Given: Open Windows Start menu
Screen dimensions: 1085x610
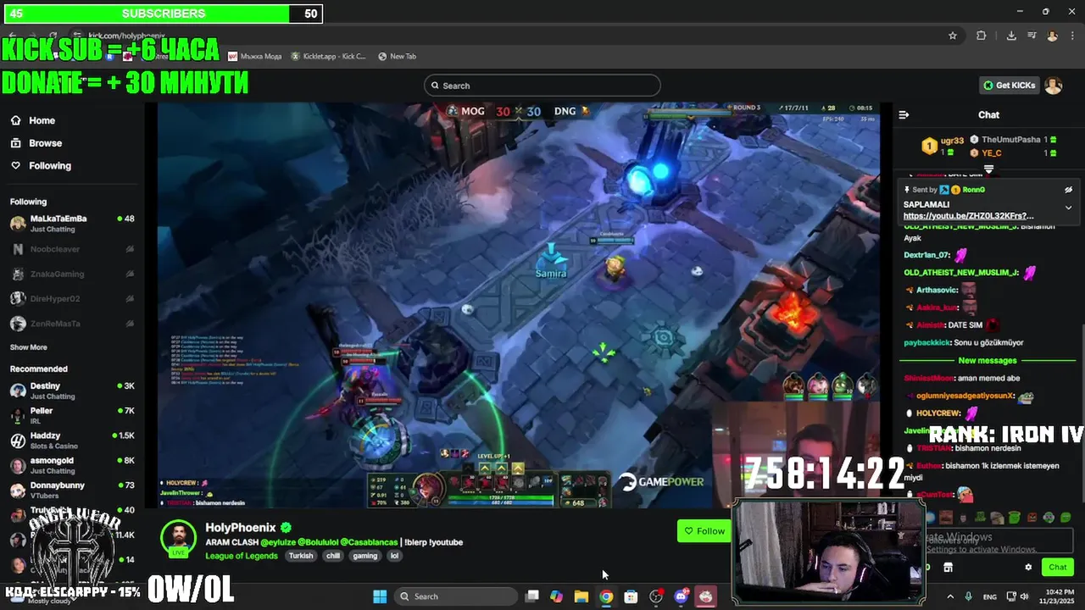Looking at the screenshot, I should (x=380, y=596).
